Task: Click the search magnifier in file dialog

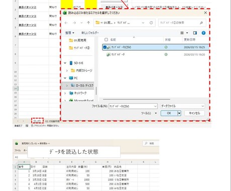Action: tap(201, 23)
